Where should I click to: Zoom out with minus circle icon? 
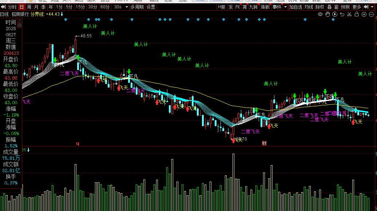371,15
